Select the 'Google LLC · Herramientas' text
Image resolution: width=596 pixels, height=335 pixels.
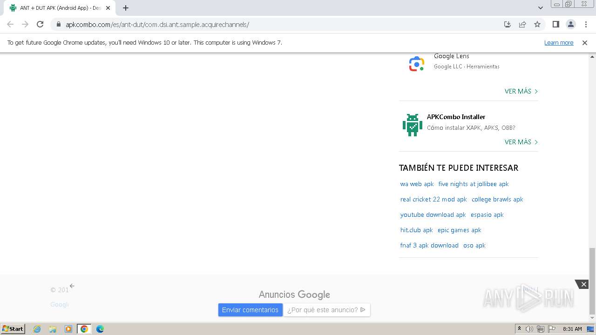pyautogui.click(x=467, y=67)
